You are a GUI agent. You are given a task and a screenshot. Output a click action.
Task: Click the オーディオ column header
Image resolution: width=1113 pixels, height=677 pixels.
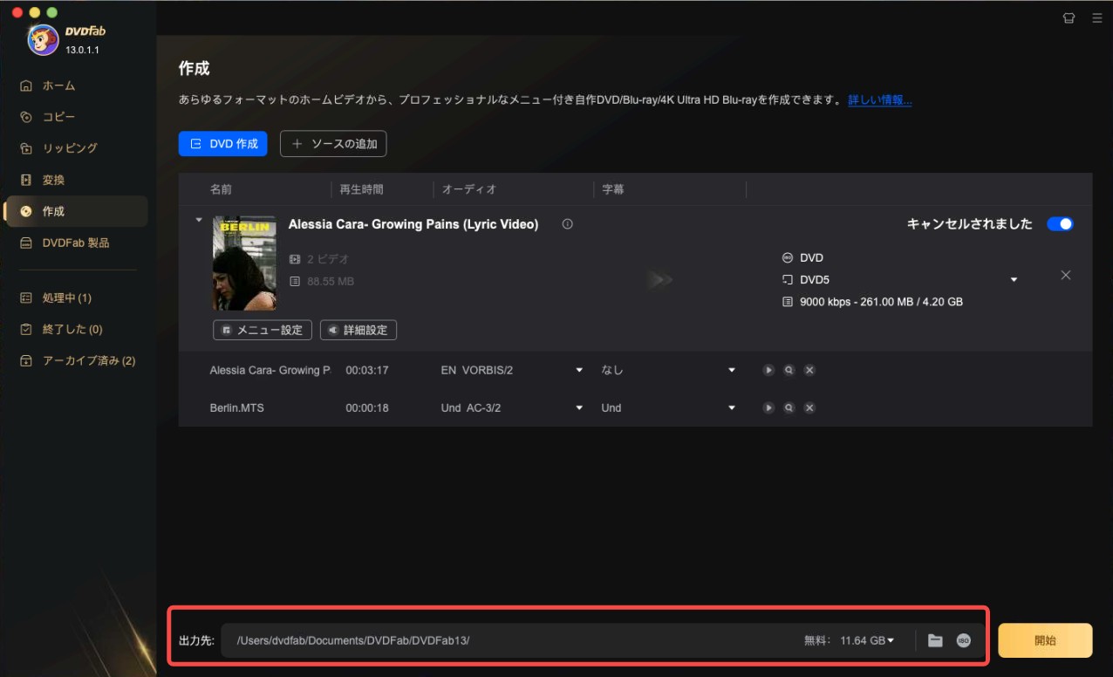[x=469, y=189]
